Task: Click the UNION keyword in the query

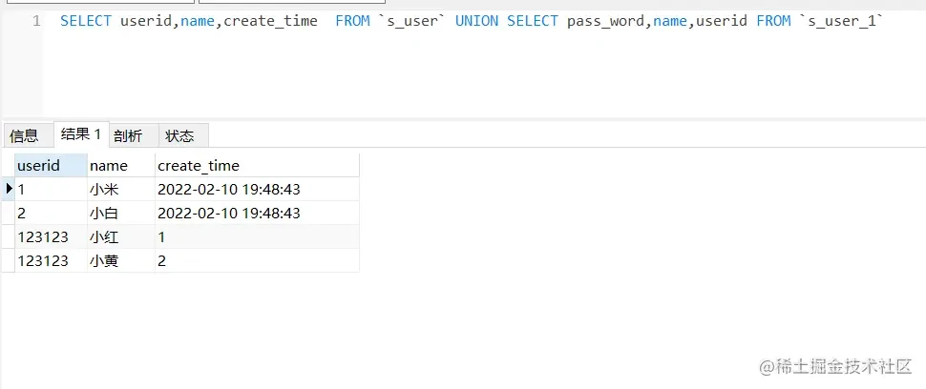Action: (x=476, y=21)
